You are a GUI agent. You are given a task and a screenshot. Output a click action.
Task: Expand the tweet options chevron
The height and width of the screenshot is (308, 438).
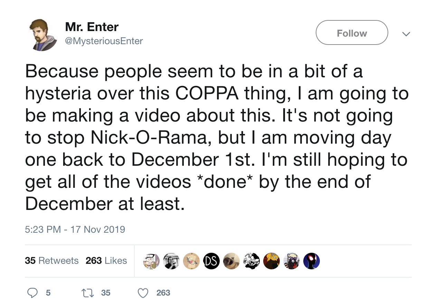coord(406,34)
